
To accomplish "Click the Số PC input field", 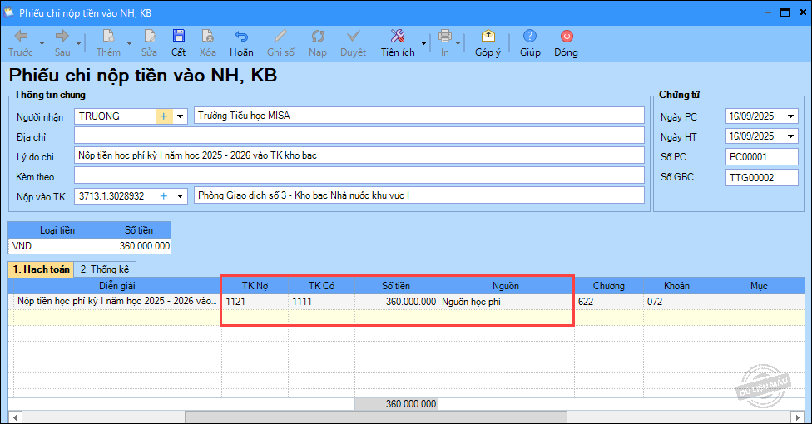I will (760, 156).
